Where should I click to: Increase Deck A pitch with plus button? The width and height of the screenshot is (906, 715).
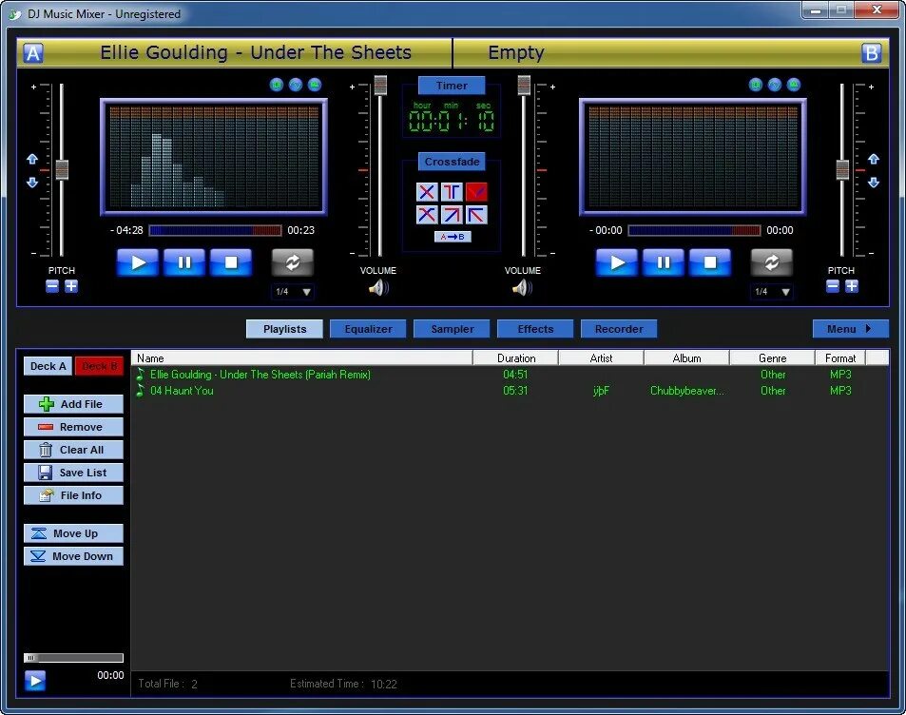point(71,286)
